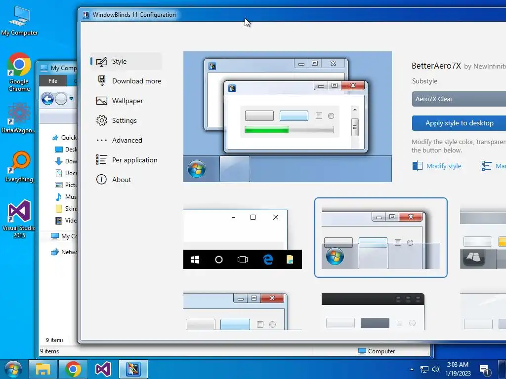Select My Computer node in navigation tree
506x379 pixels.
click(64, 236)
